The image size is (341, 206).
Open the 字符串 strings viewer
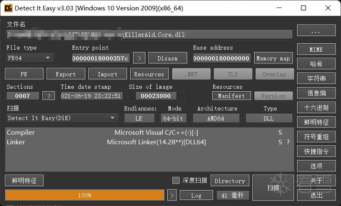(x=316, y=78)
